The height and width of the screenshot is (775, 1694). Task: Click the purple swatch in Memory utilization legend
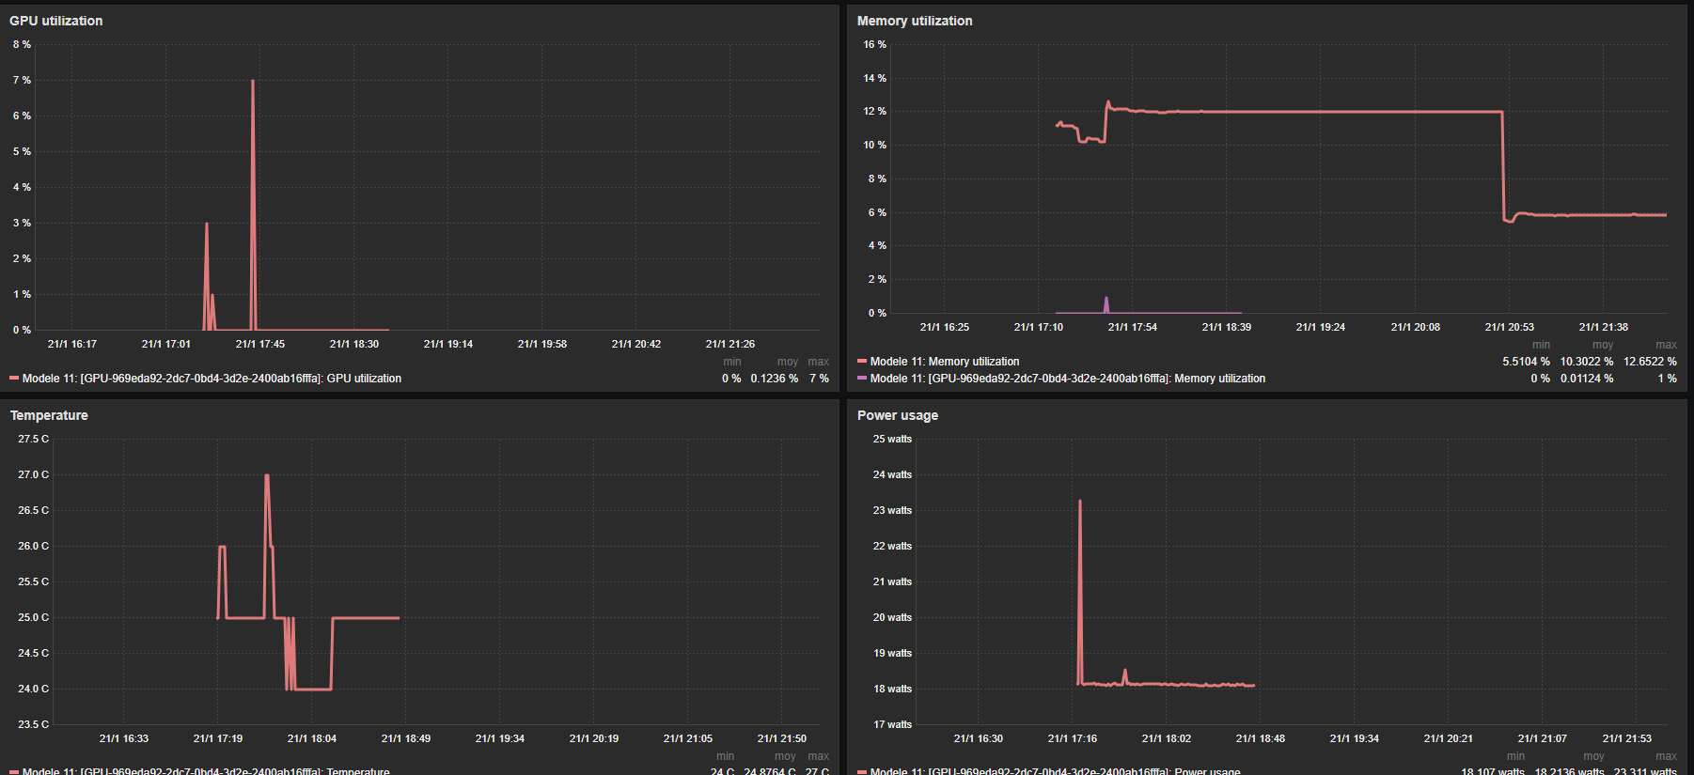(862, 379)
